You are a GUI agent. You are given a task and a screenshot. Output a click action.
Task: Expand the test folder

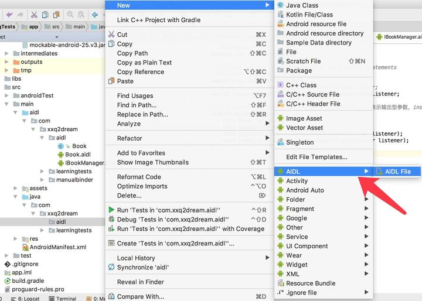coord(6,255)
